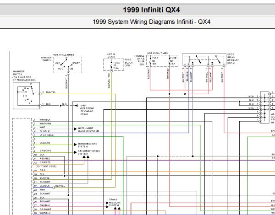Click 'START' position in ignition switch box
Viewport: 275px width, 215px height.
[x=76, y=63]
